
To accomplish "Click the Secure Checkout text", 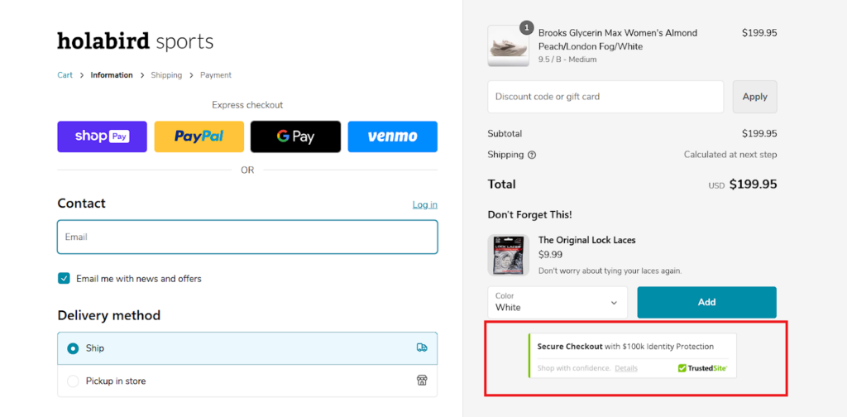I will click(569, 347).
